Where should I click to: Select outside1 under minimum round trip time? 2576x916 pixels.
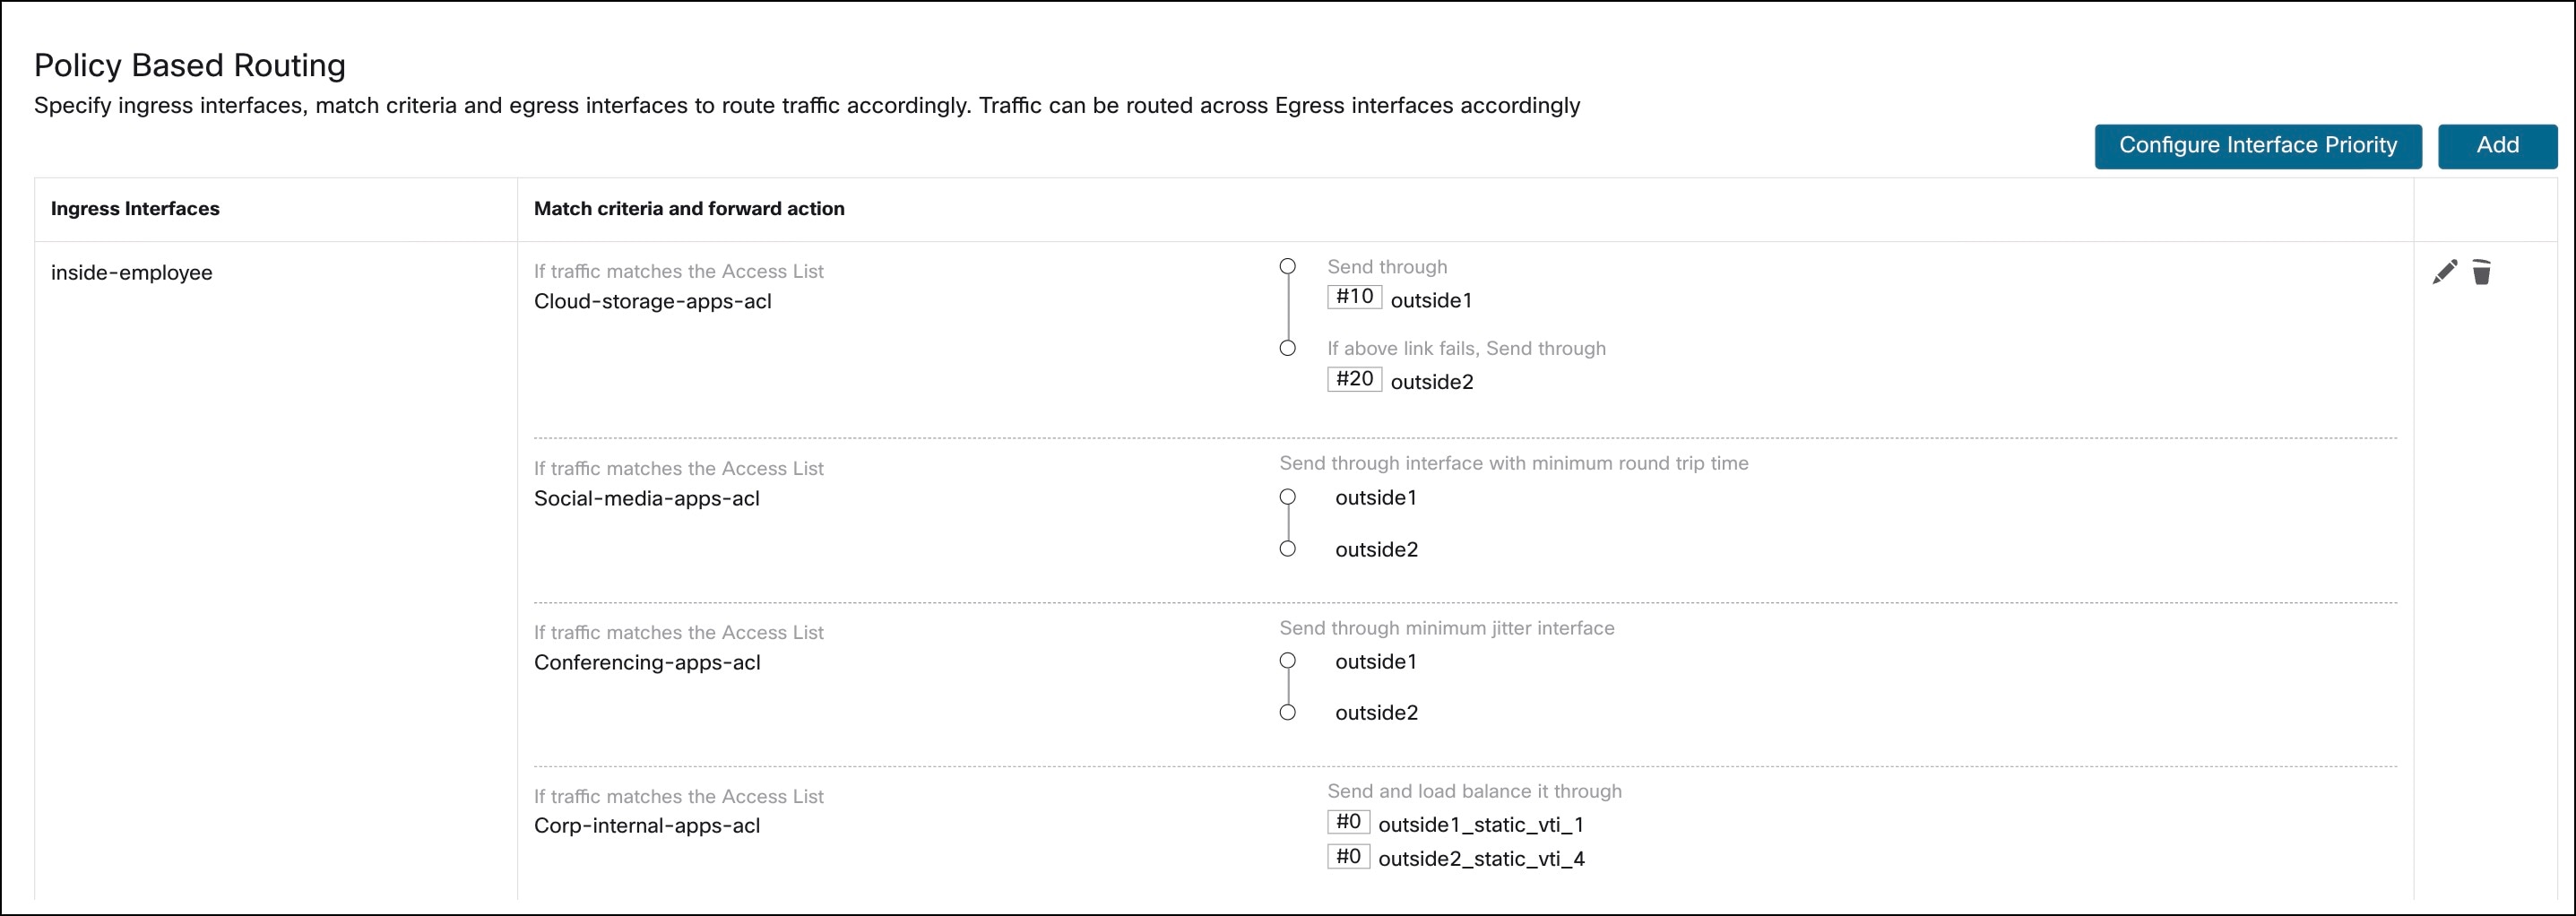[x=1288, y=497]
